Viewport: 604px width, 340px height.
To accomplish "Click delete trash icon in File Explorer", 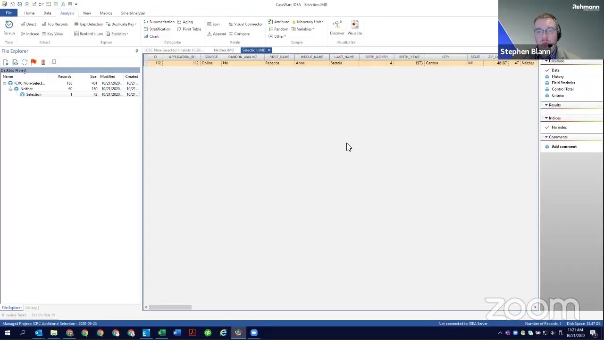I will (x=43, y=62).
